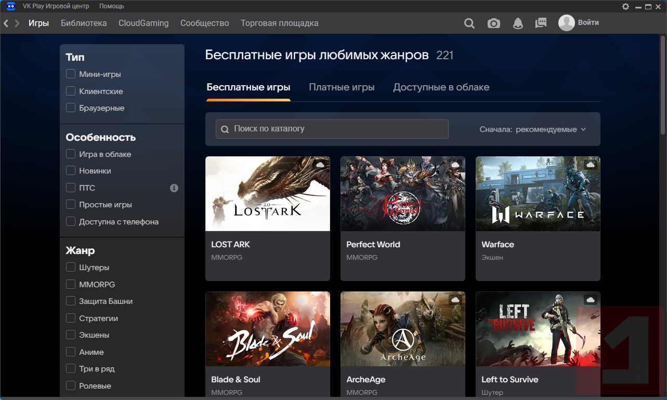Click the cloud icon on ArcheAge card
Screen dimensions: 667x400
tap(455, 300)
